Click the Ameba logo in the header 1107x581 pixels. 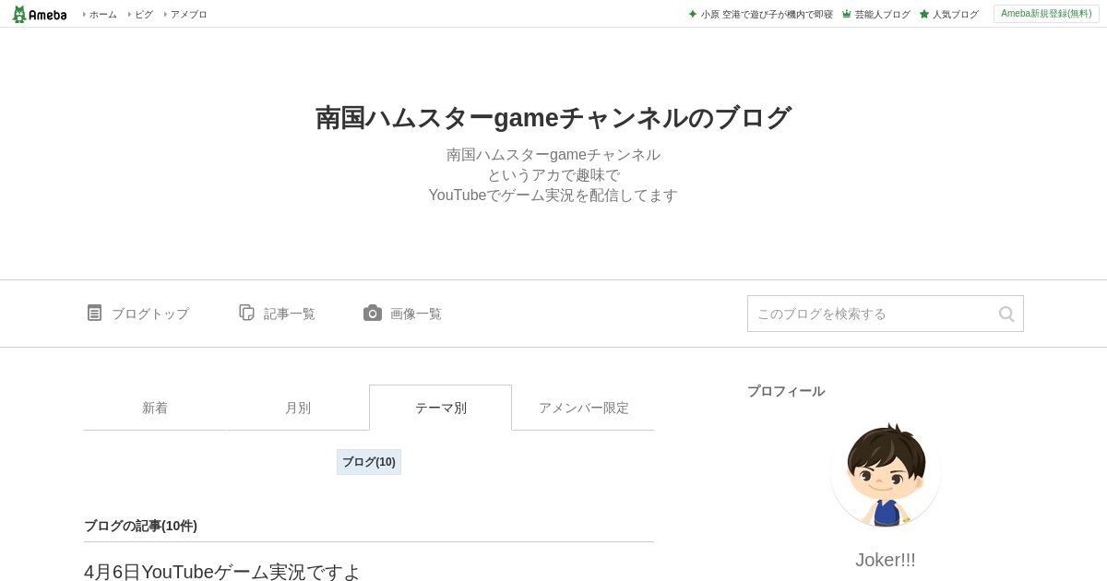pos(40,14)
